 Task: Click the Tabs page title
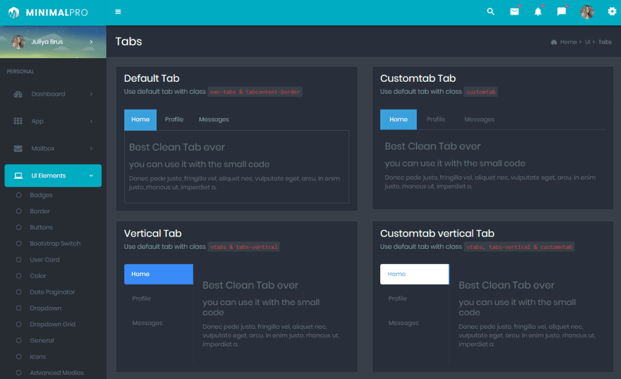[x=129, y=42]
